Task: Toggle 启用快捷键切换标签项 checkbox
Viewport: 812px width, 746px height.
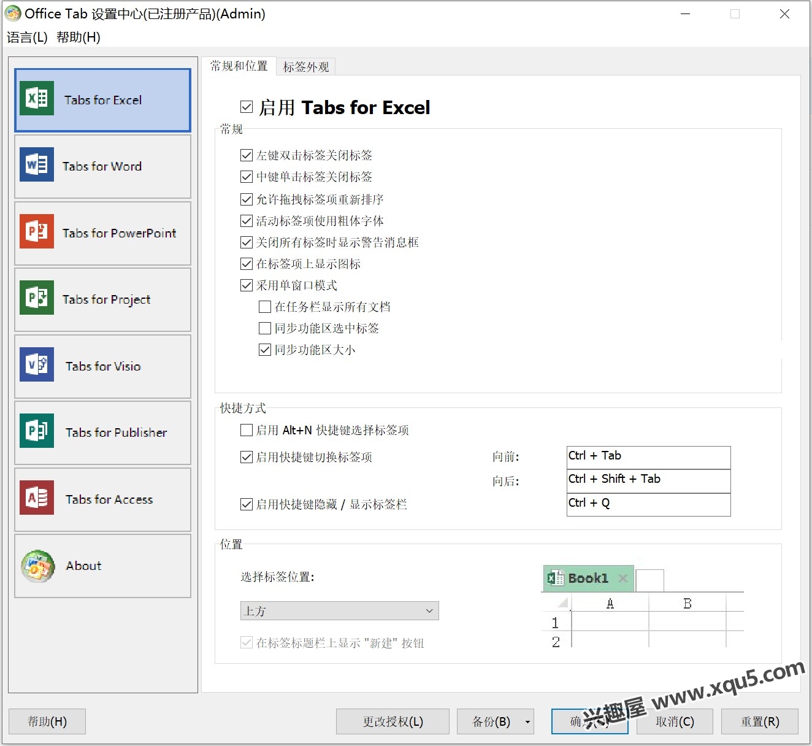Action: [x=247, y=457]
